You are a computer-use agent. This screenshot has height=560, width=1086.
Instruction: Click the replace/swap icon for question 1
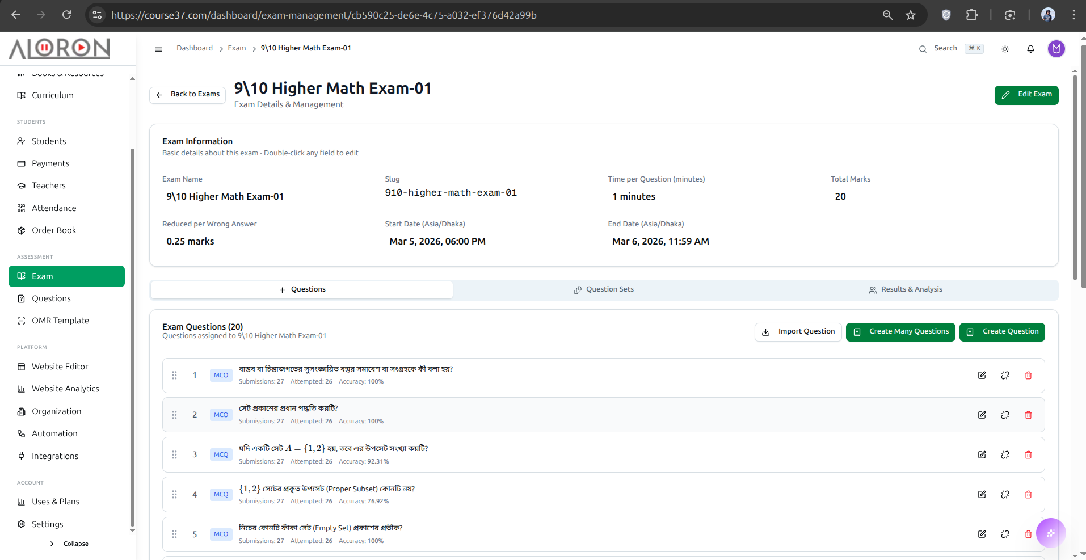coord(1005,375)
